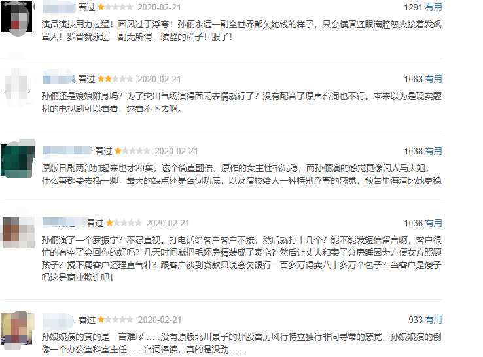The image size is (483, 357).
Task: Open username on the 北川景子 review
Action: coord(58,320)
